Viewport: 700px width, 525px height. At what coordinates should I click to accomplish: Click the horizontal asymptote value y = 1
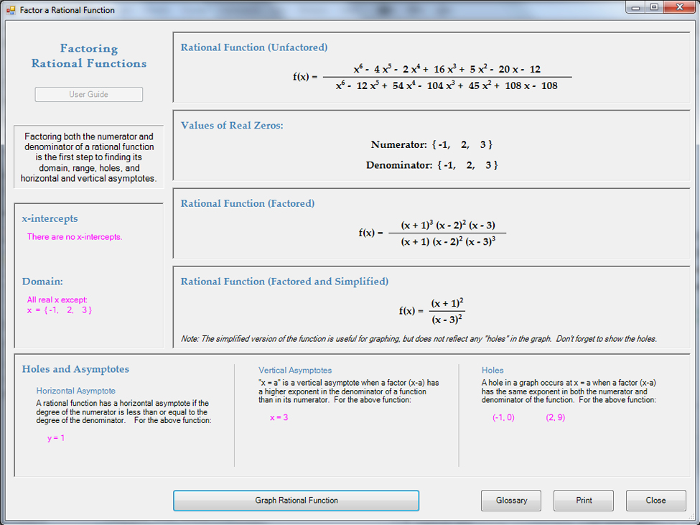tap(56, 438)
